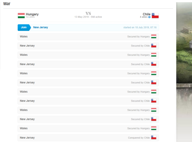The width and height of the screenshot is (192, 142).
Task: Click the landscape artwork on the right
Action: point(184,72)
